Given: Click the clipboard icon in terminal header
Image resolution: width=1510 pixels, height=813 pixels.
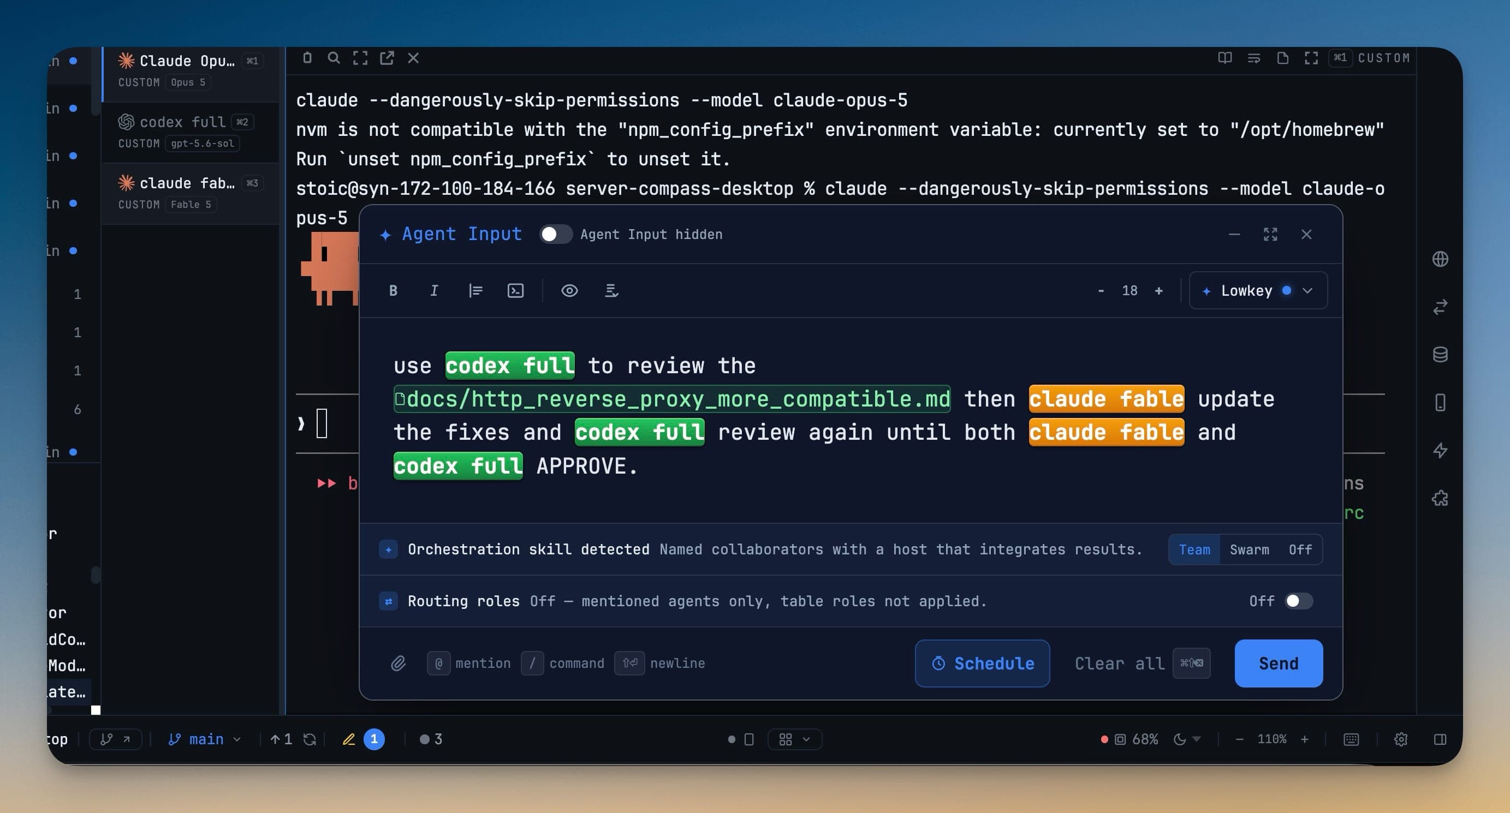Looking at the screenshot, I should pyautogui.click(x=307, y=57).
